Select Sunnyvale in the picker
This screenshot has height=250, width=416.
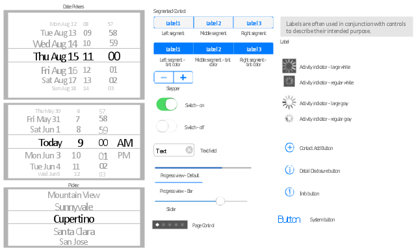click(x=73, y=206)
